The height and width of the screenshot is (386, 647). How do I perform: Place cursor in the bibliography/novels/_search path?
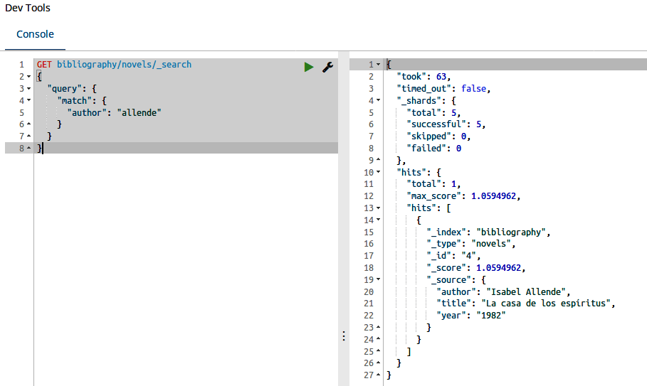pos(124,65)
